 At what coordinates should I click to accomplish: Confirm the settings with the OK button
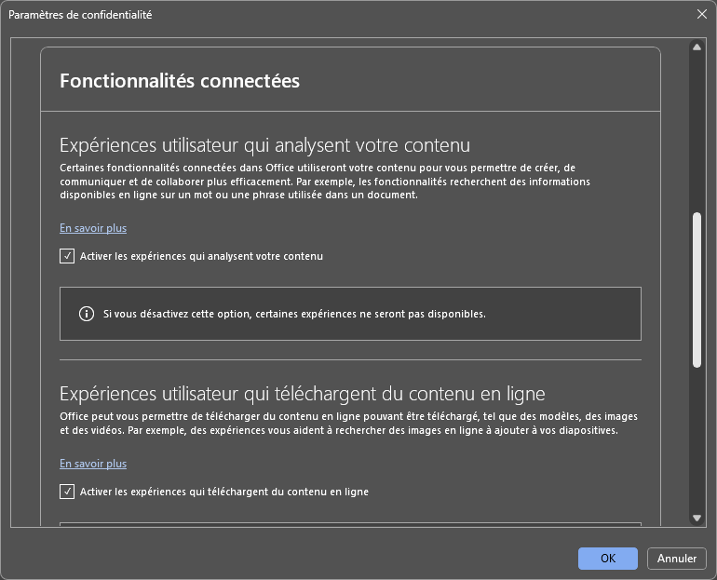pos(608,559)
